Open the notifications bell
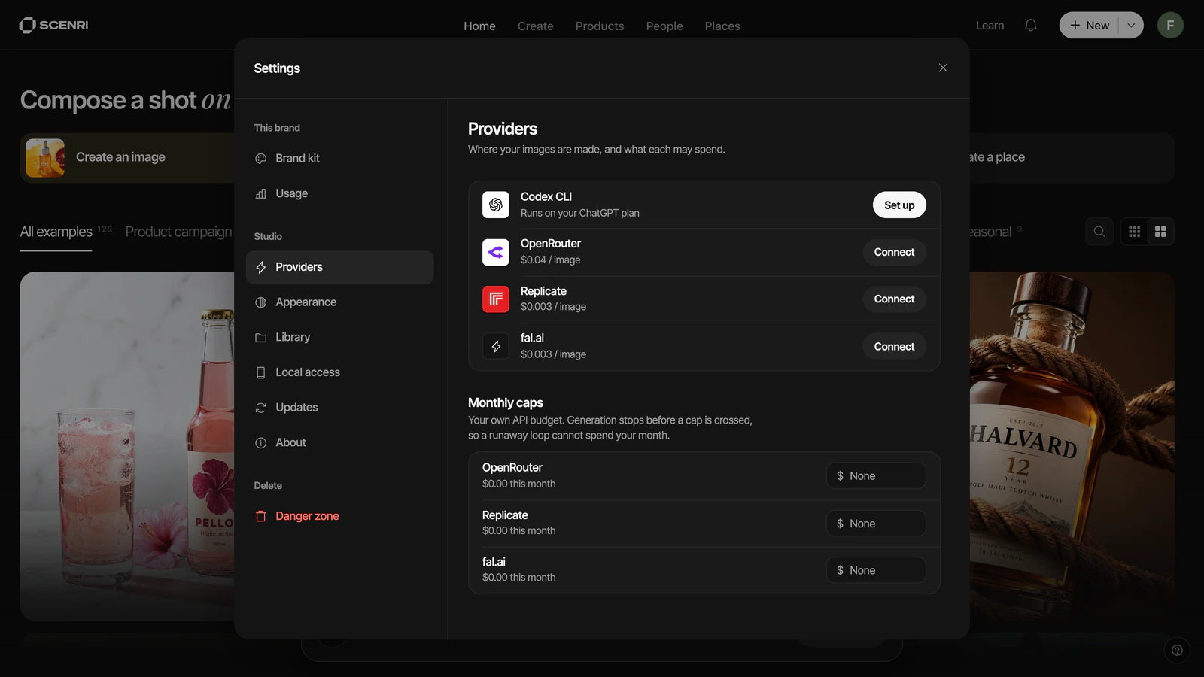The height and width of the screenshot is (677, 1204). point(1031,25)
